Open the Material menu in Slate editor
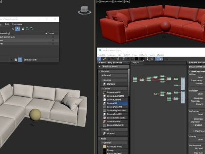The image size is (205, 154). (111, 55)
